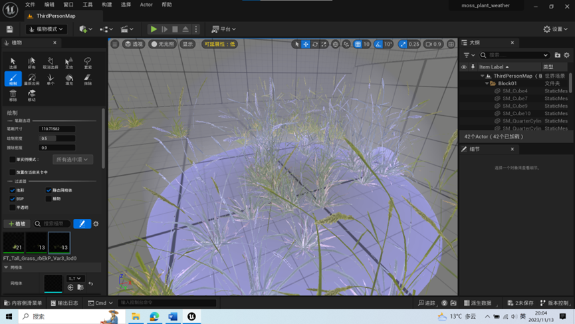The height and width of the screenshot is (324, 575).
Task: Toggle grid snapping in viewport toolbar
Action: click(x=358, y=44)
